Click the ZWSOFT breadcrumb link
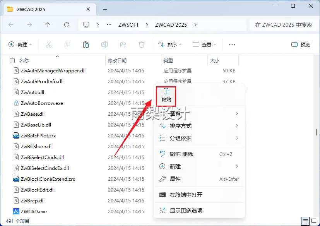Screen dimensions: 320x226 128,25
